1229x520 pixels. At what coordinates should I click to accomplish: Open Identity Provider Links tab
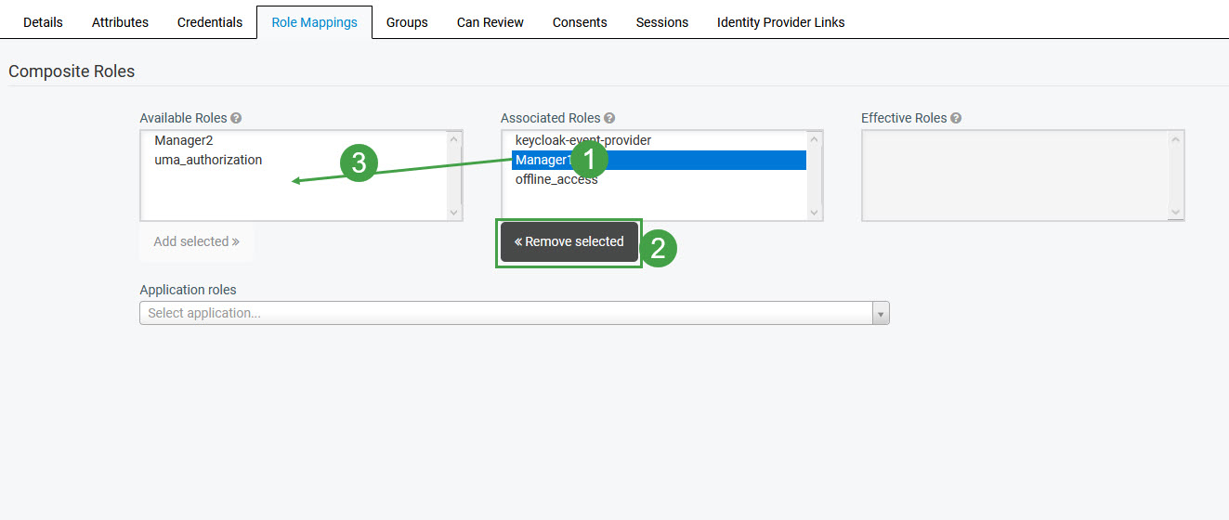pyautogui.click(x=780, y=22)
